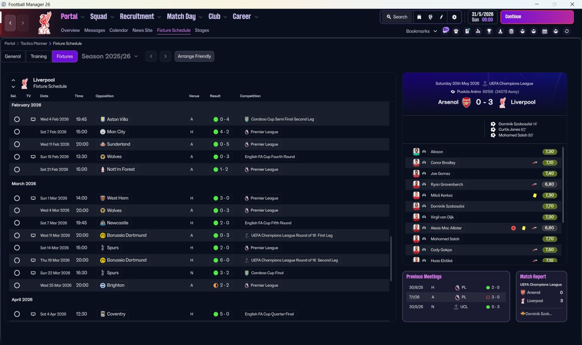Click the Tactics Planner breadcrumb link
The width and height of the screenshot is (582, 345).
click(34, 44)
